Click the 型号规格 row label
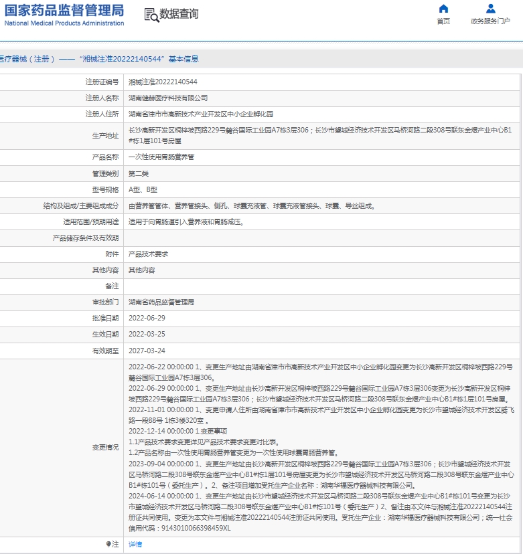This screenshot has height=556, width=523. click(x=105, y=190)
